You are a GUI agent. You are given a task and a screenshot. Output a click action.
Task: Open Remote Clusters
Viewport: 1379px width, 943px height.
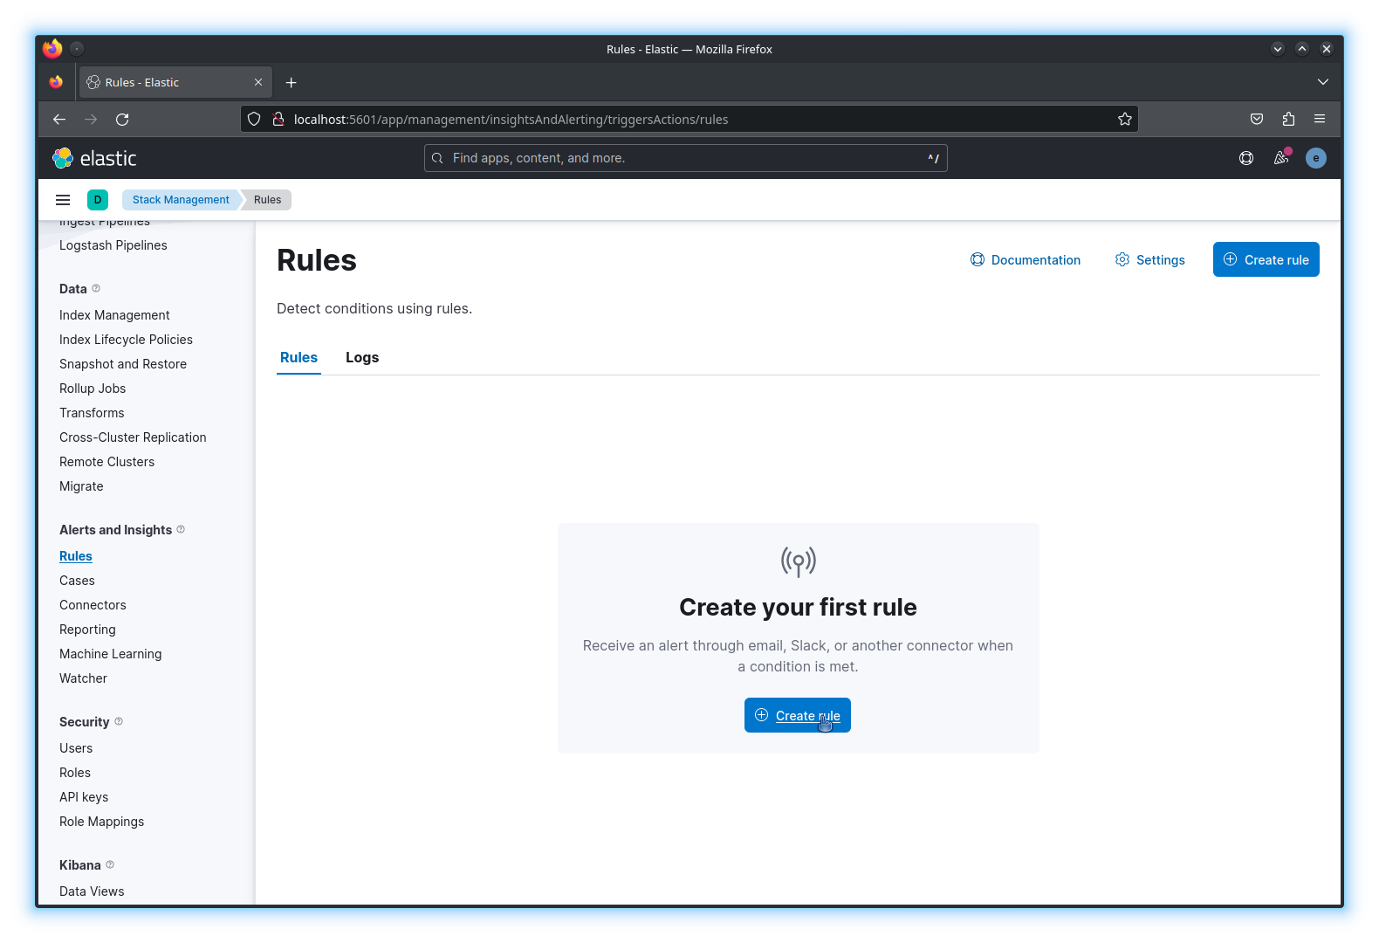106,462
